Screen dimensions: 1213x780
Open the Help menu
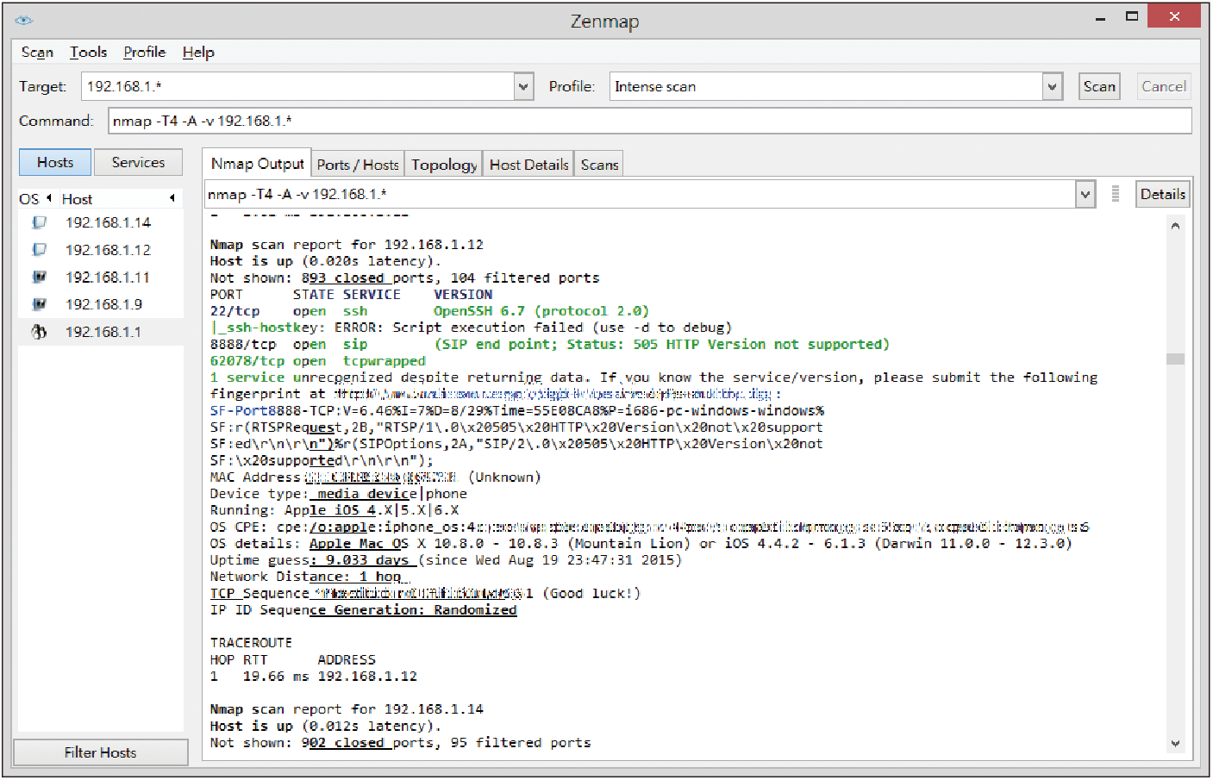(x=198, y=53)
